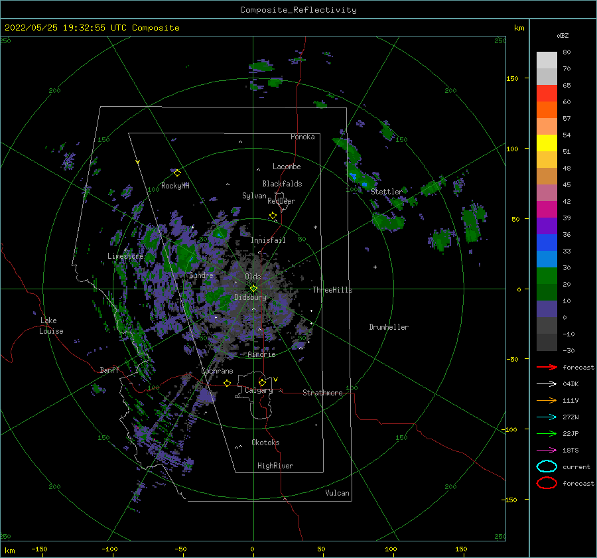Click the purple legend swatch below 39

(547, 226)
